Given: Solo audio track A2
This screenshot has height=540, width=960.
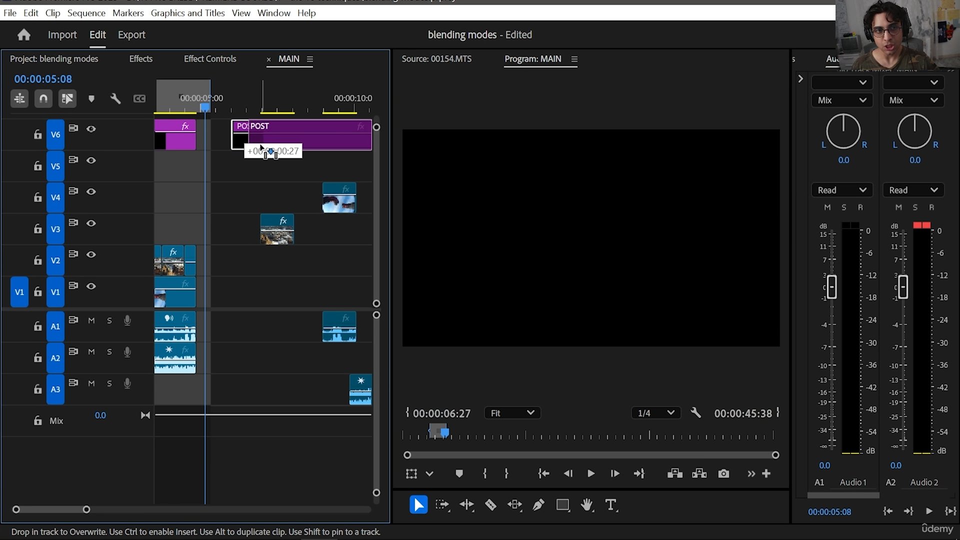Looking at the screenshot, I should click(109, 352).
